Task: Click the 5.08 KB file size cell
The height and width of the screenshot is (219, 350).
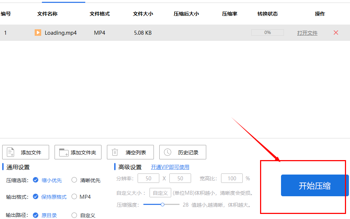Action: tap(143, 33)
